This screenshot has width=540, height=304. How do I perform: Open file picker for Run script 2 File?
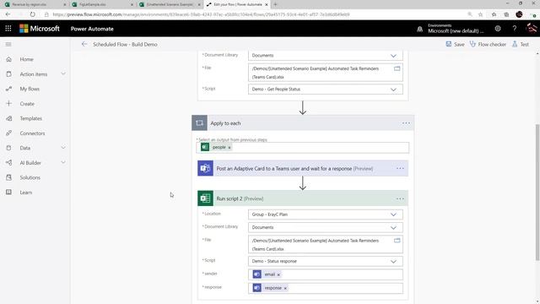click(x=397, y=241)
